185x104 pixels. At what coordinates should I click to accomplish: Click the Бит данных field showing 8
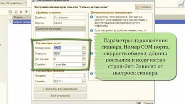68,59
